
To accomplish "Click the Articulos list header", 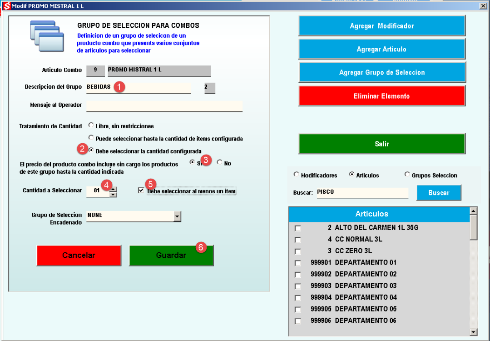I will (x=379, y=214).
